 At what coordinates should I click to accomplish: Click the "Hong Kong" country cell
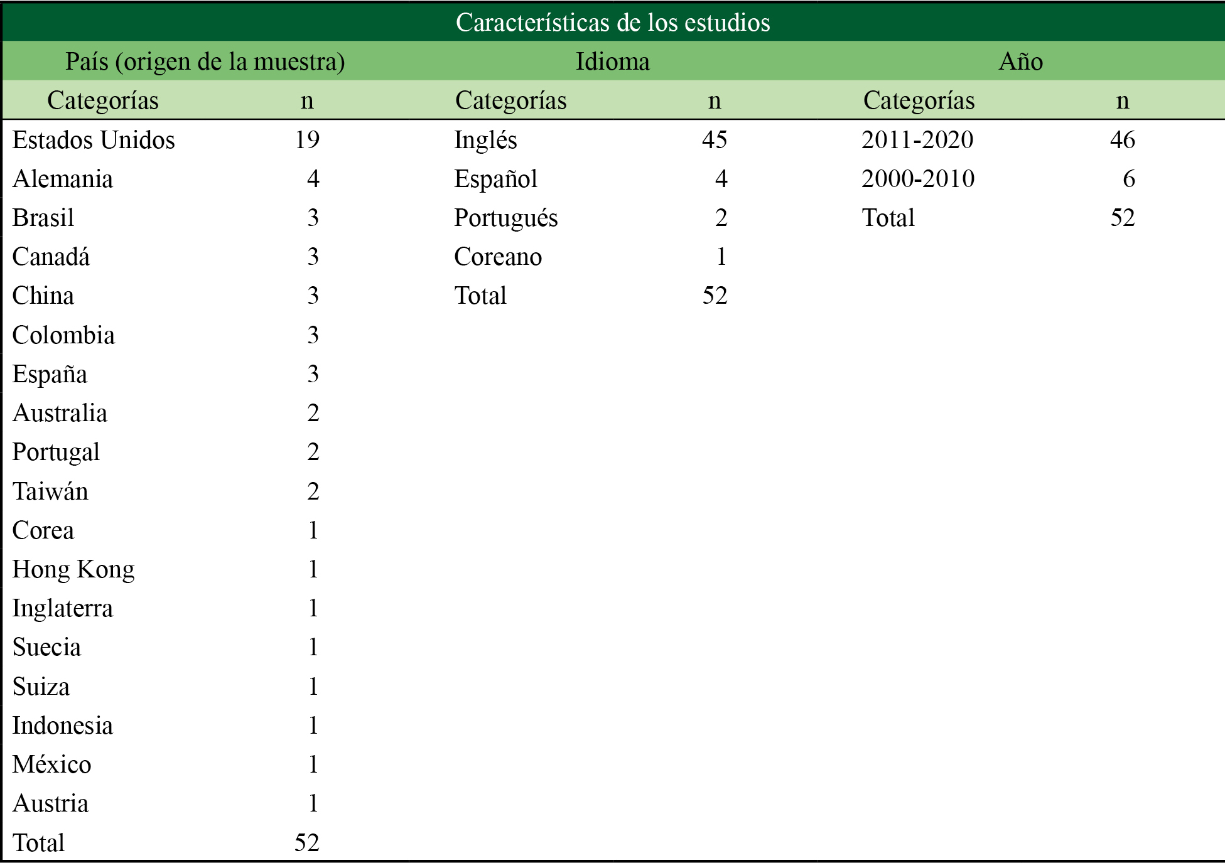(x=73, y=569)
